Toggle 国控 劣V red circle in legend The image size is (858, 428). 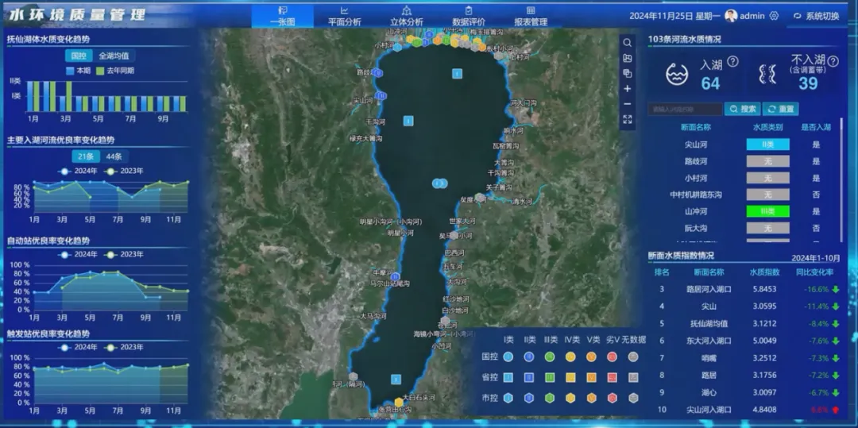point(613,357)
